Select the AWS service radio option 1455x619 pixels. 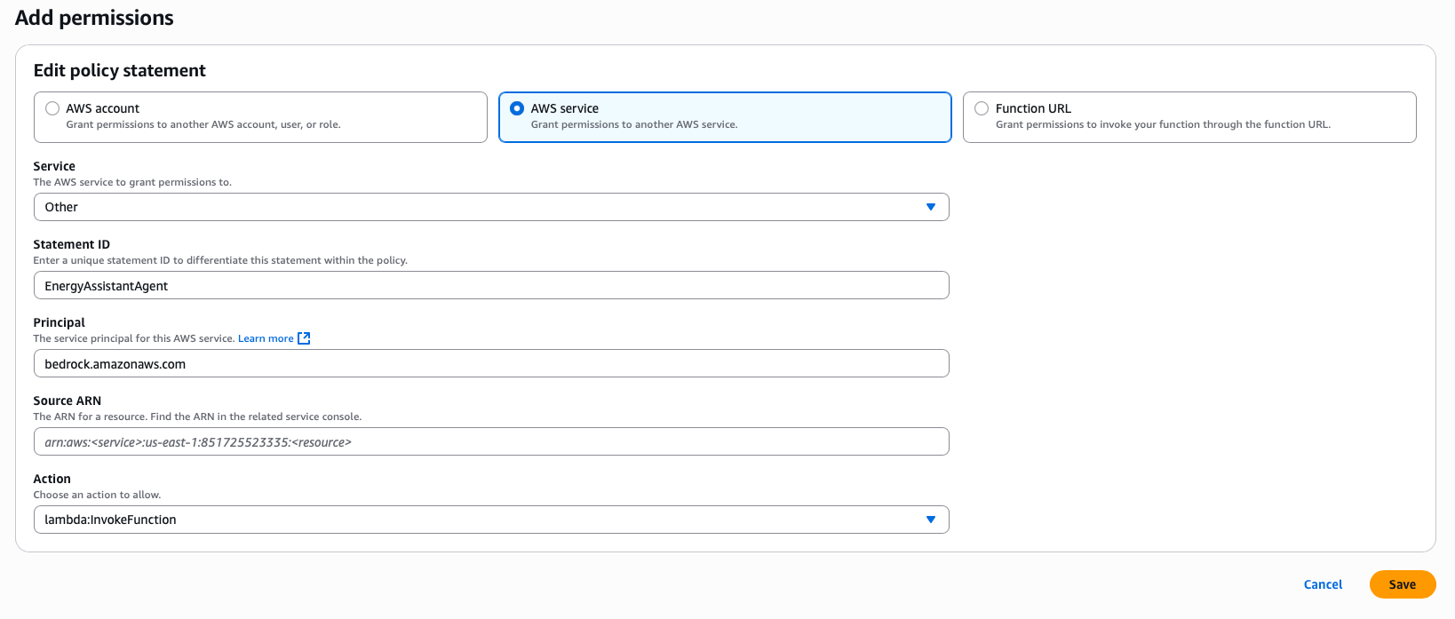(517, 108)
